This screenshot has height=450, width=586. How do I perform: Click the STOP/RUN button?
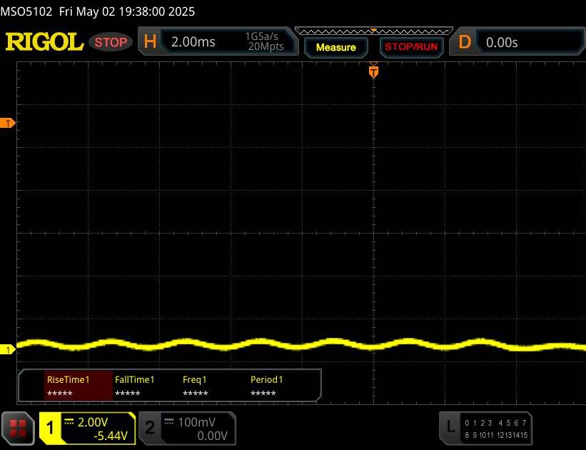coord(411,47)
